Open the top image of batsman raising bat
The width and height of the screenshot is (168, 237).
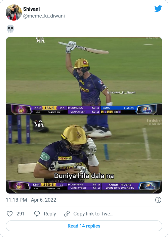(x=84, y=76)
